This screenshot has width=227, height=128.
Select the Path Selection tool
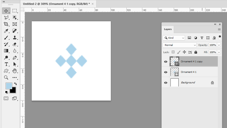point(15,64)
